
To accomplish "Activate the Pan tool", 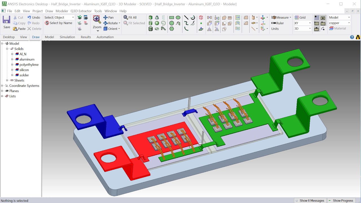I will 109,17.
